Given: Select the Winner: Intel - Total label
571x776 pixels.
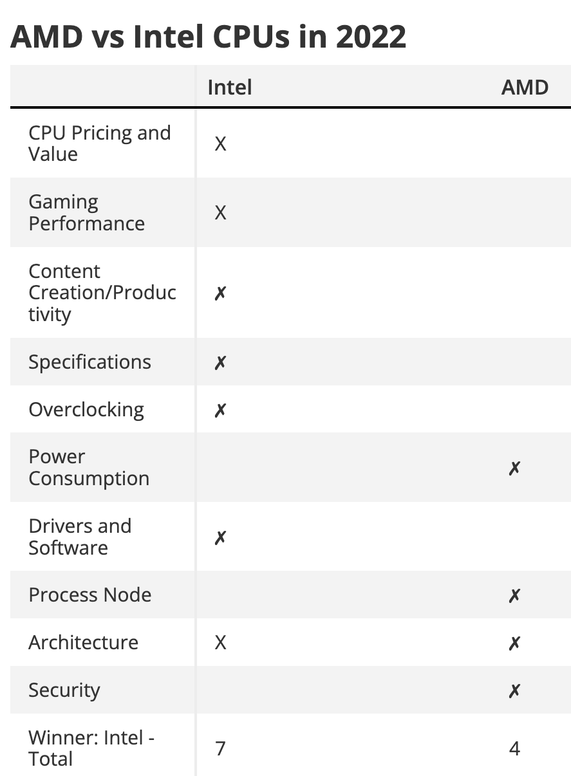Looking at the screenshot, I should pyautogui.click(x=91, y=748).
